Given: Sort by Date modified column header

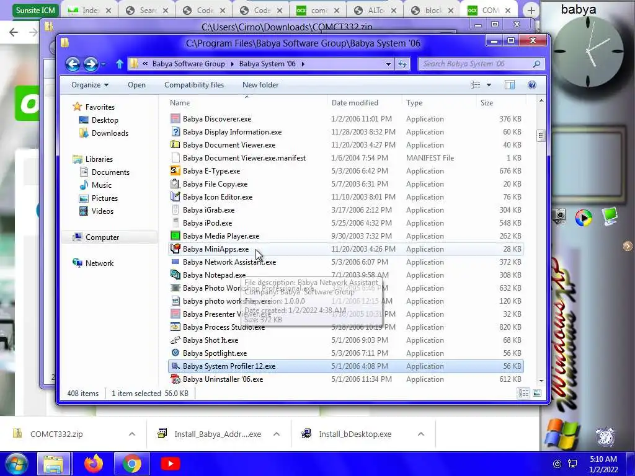Looking at the screenshot, I should (355, 103).
